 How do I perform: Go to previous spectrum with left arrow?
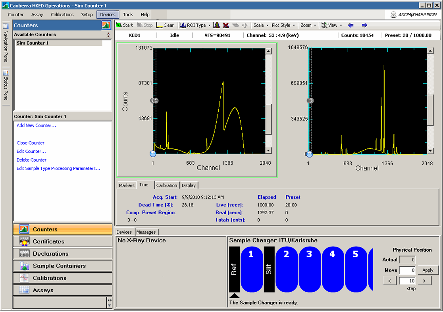351,25
